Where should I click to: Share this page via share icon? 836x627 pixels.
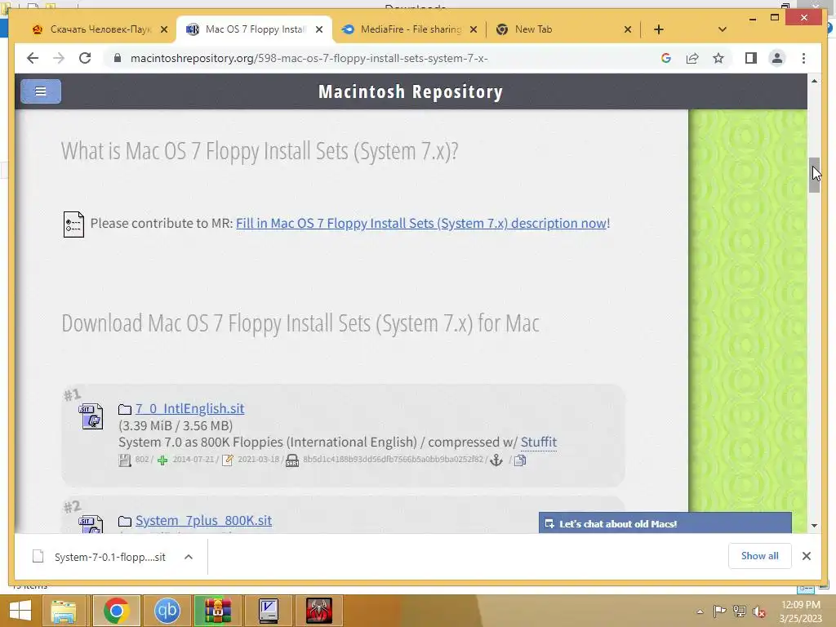pos(692,58)
